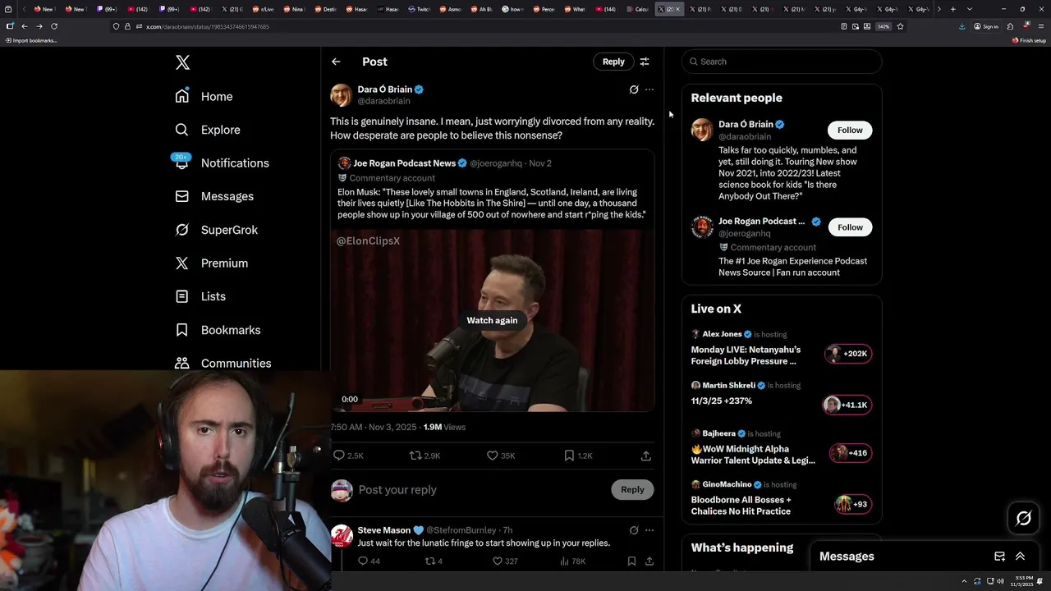
Task: Click the Reply button in post header
Action: coord(613,62)
